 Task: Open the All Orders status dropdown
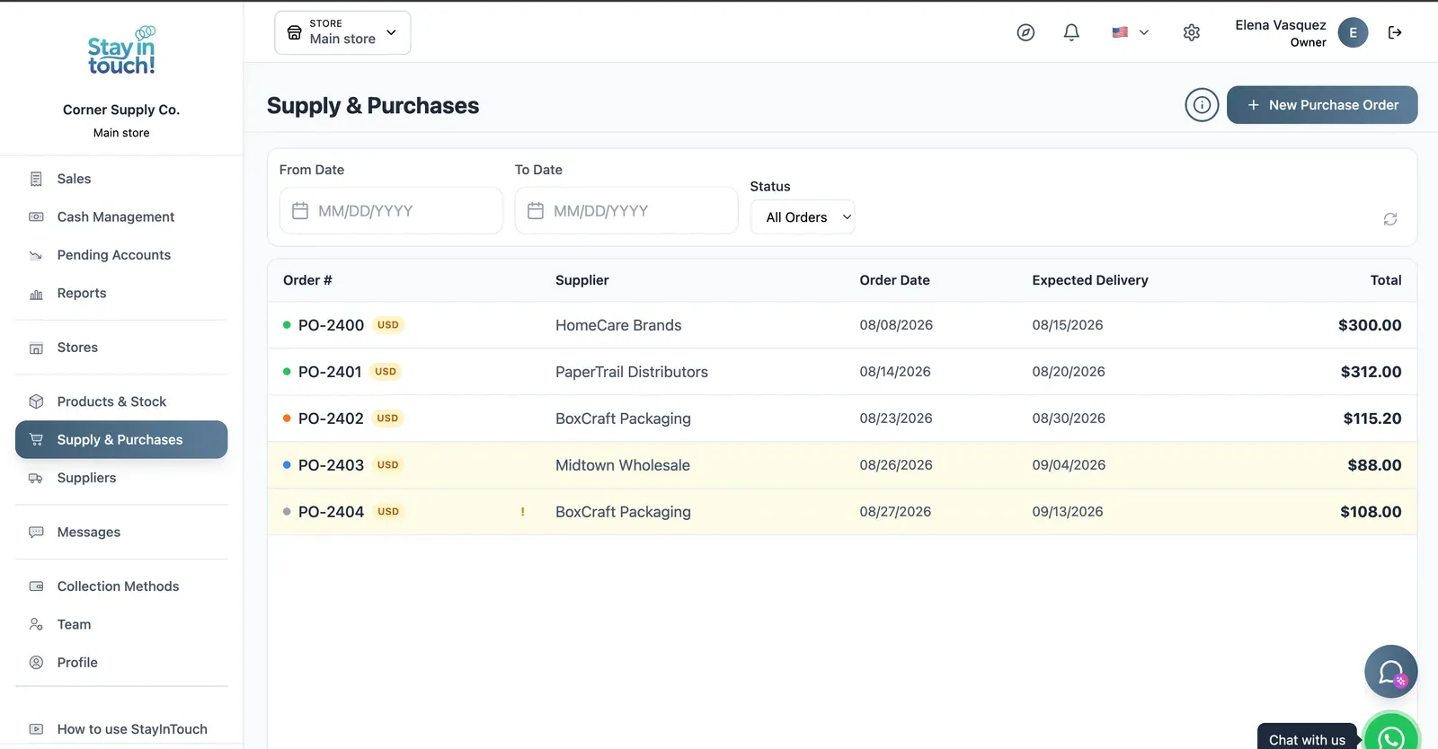[x=803, y=217]
